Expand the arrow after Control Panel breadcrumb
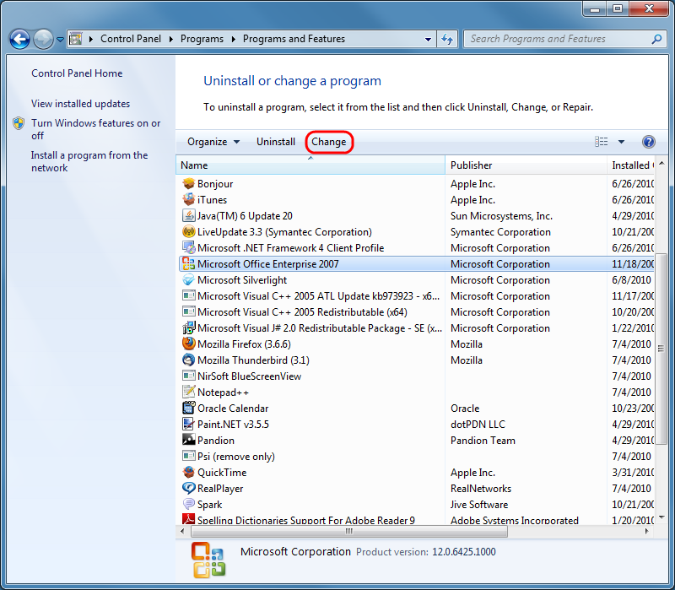Image resolution: width=675 pixels, height=590 pixels. pos(171,39)
